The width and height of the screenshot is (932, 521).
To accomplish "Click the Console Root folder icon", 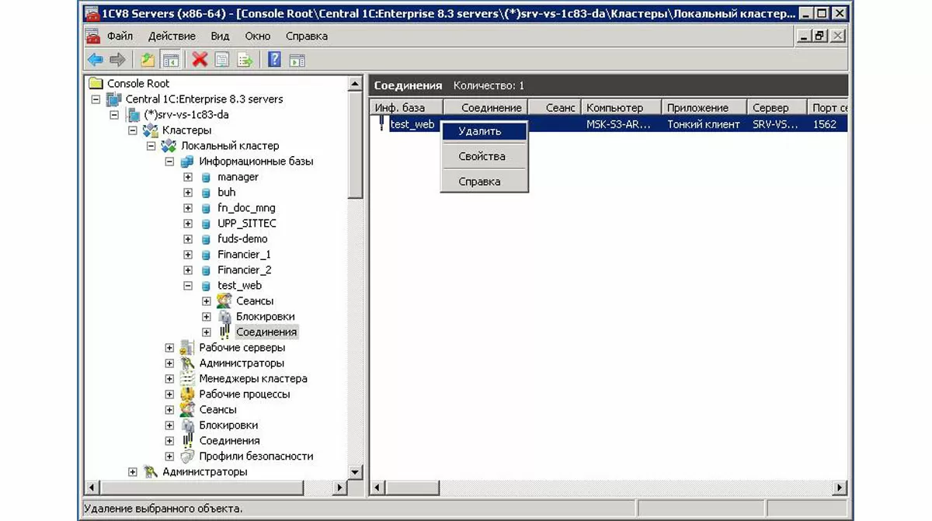I will pos(96,83).
